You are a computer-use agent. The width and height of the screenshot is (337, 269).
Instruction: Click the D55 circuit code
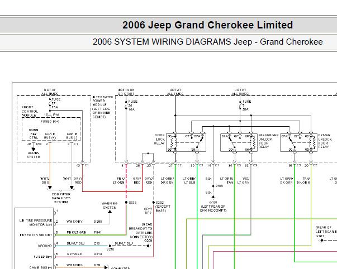click(97, 265)
